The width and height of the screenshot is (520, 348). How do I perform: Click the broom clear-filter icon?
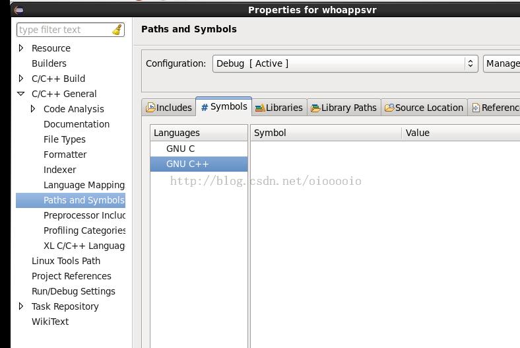click(x=117, y=30)
